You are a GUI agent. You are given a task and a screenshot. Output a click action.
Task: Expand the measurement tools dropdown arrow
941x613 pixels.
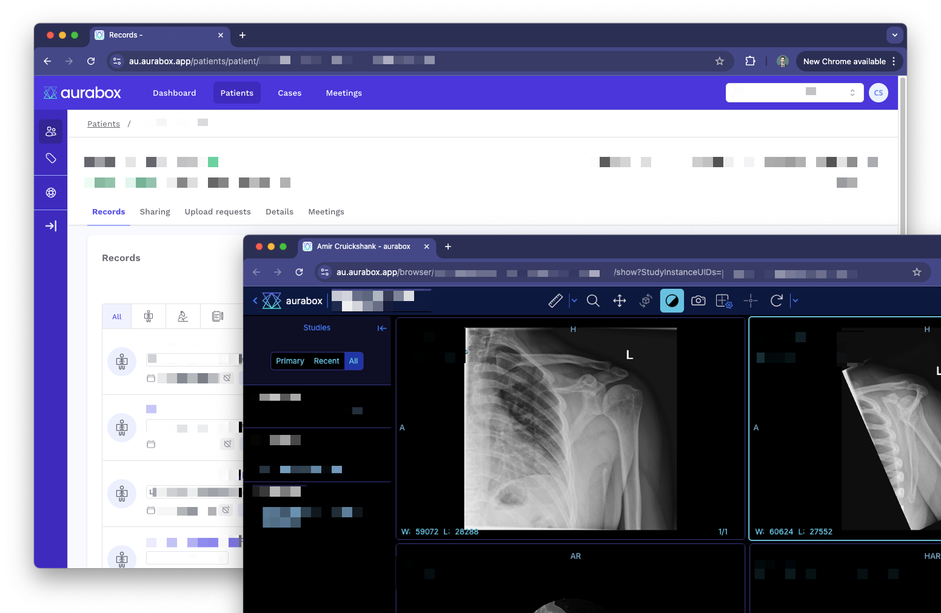pyautogui.click(x=574, y=301)
